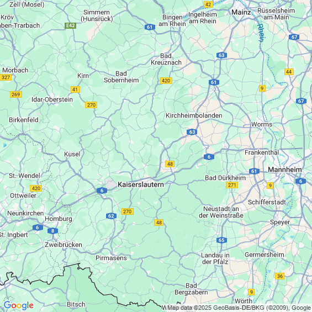Click the yellow 36 road shield
Viewport: 312px width, 312px height.
(280, 276)
